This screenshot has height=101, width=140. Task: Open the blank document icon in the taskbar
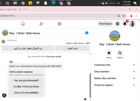(x=46, y=3)
